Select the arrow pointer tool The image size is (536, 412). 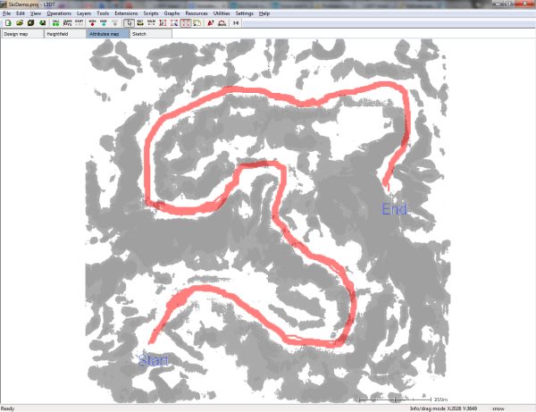(129, 23)
